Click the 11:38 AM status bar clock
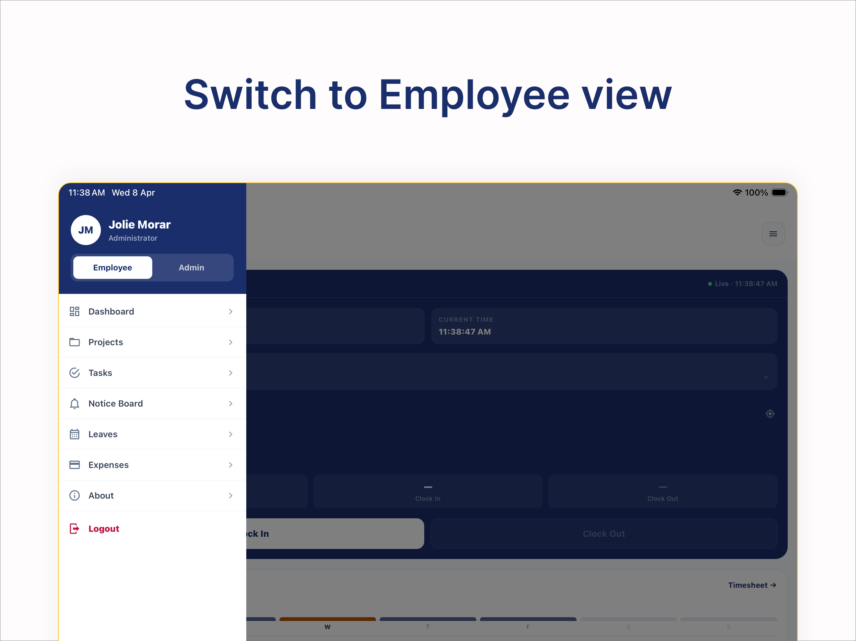Viewport: 856px width, 641px height. tap(87, 192)
